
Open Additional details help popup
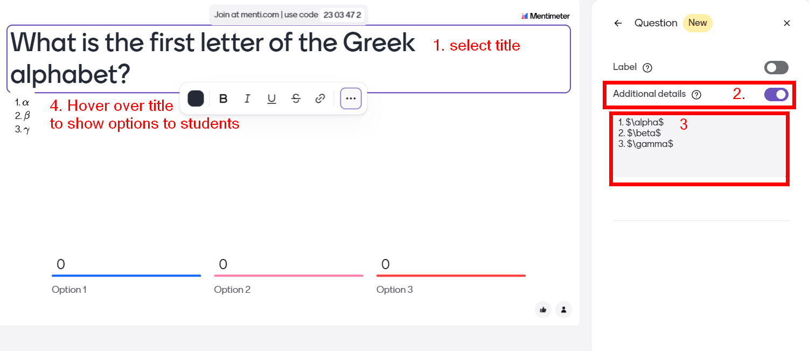(697, 94)
